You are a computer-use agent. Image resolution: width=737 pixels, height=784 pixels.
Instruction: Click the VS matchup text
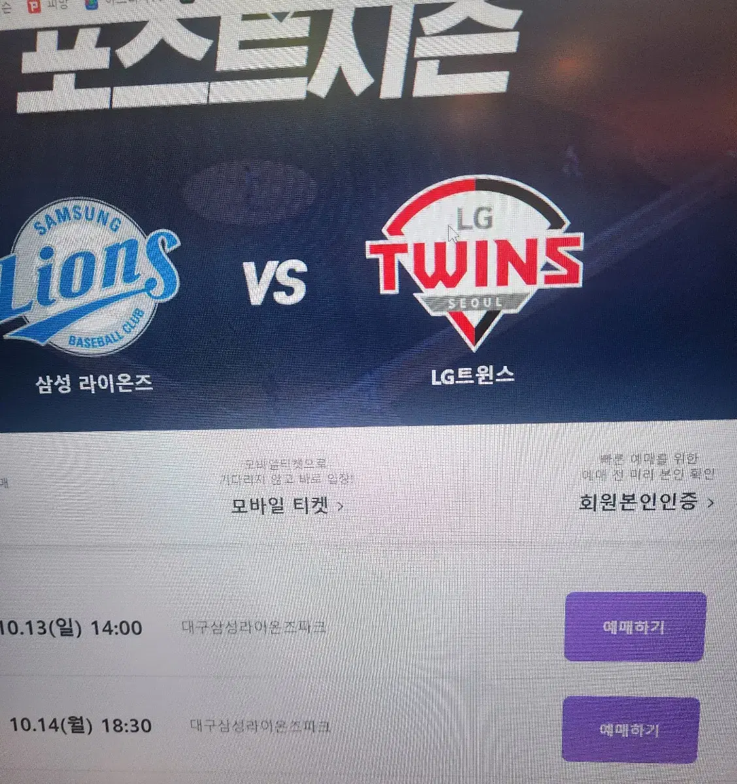tap(276, 284)
